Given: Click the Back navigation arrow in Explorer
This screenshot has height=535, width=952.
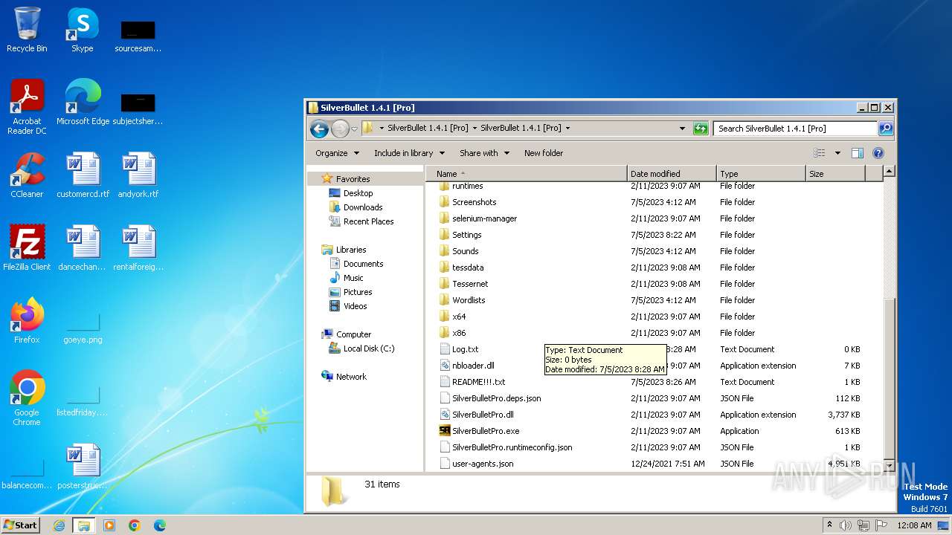Looking at the screenshot, I should pyautogui.click(x=320, y=129).
